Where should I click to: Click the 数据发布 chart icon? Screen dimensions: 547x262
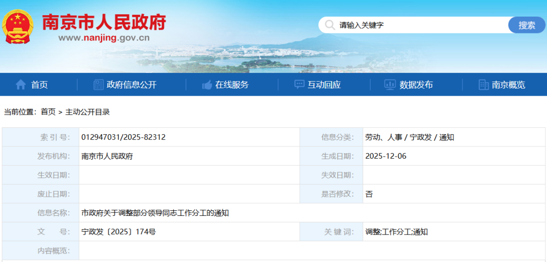pos(389,85)
